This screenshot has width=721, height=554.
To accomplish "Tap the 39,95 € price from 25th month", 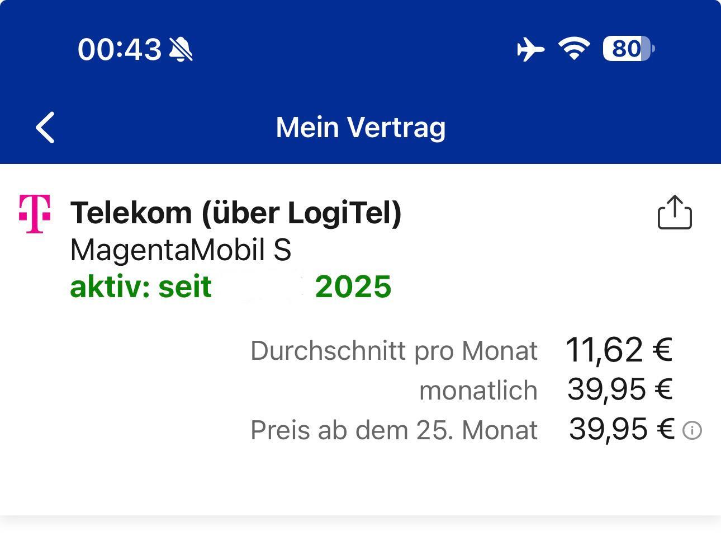I will (621, 430).
